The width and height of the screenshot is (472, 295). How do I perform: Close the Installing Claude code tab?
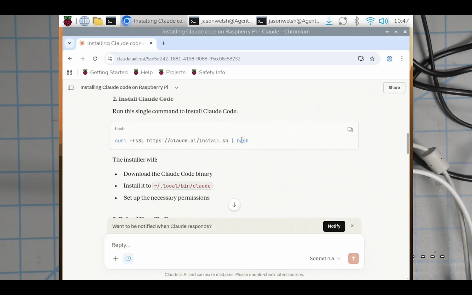pos(151,43)
